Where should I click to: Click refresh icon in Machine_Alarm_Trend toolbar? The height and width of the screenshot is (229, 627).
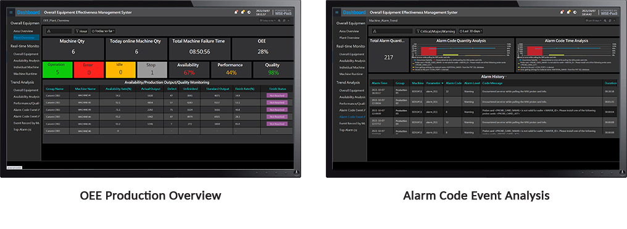pyautogui.click(x=610, y=20)
